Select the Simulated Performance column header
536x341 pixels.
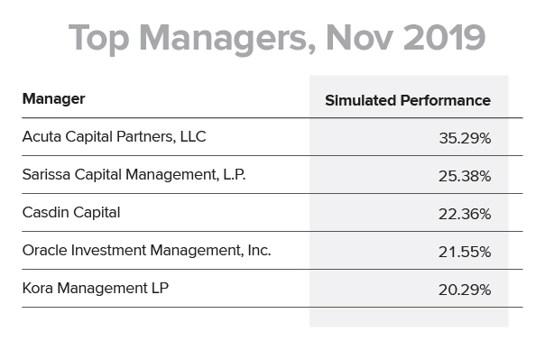[408, 100]
